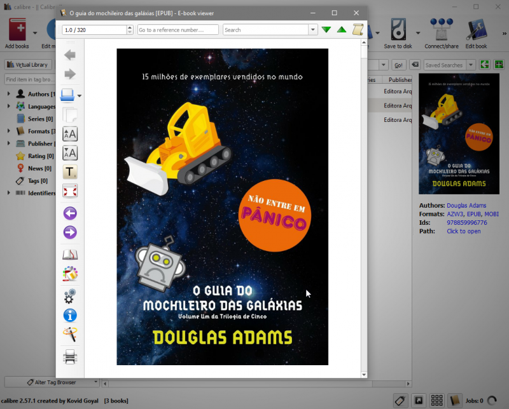Click the magic wand icon in viewer sidebar
Screen dimensions: 509x409
(x=70, y=334)
